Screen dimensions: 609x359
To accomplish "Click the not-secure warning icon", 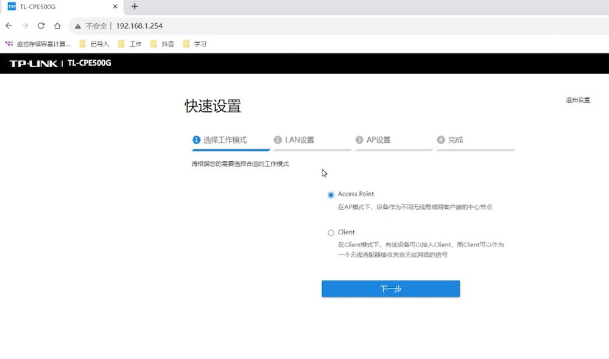I will (x=78, y=26).
